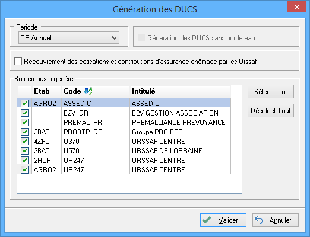This screenshot has height=237, width=310.
Task: Enable Recouvrement des cotisations par les Urssaf checkbox
Action: (x=18, y=62)
